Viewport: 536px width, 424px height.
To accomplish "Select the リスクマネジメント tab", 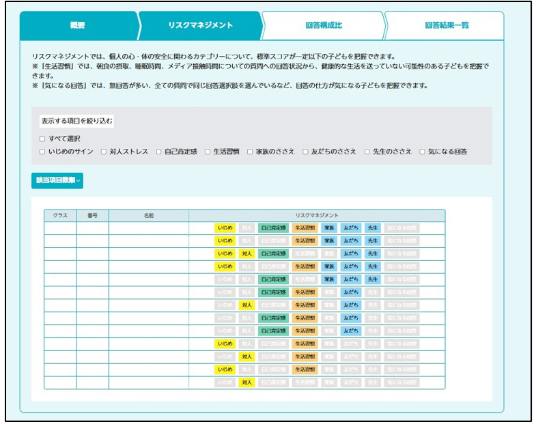I will (200, 25).
